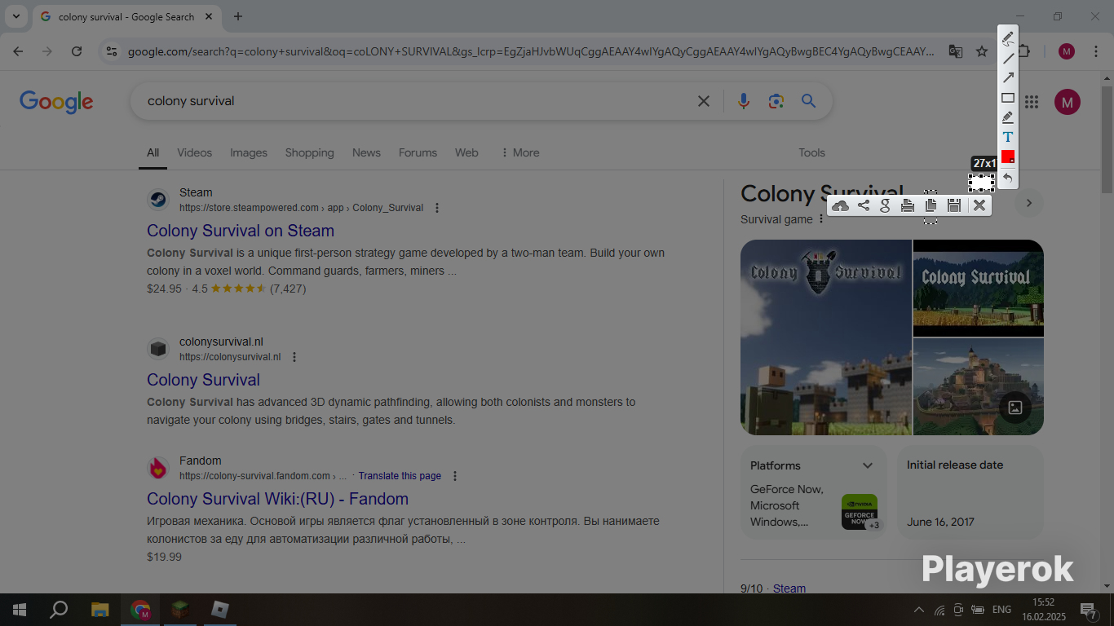Open a new Chrome tab

click(238, 16)
